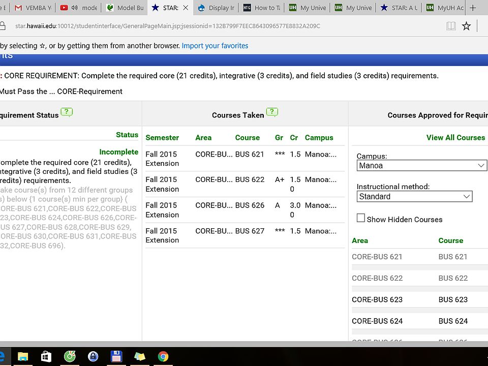The width and height of the screenshot is (488, 366).
Task: Switch to Model Bu browser tab
Action: click(125, 8)
